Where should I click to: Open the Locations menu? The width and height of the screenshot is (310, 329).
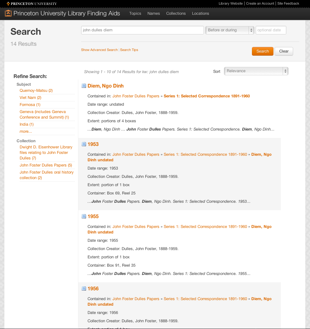[x=200, y=14]
